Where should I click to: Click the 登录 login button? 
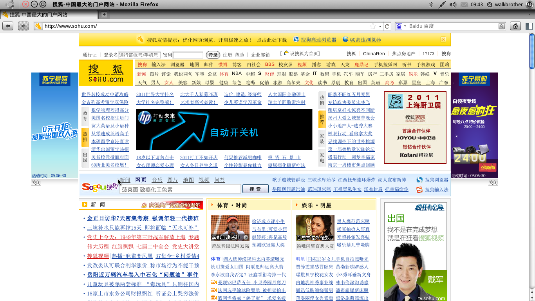tap(213, 55)
